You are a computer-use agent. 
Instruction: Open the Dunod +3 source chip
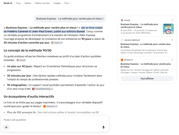point(57,43)
